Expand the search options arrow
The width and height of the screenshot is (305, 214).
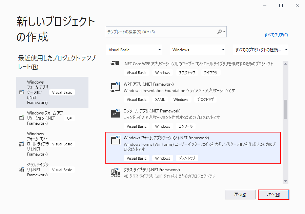[224, 32]
